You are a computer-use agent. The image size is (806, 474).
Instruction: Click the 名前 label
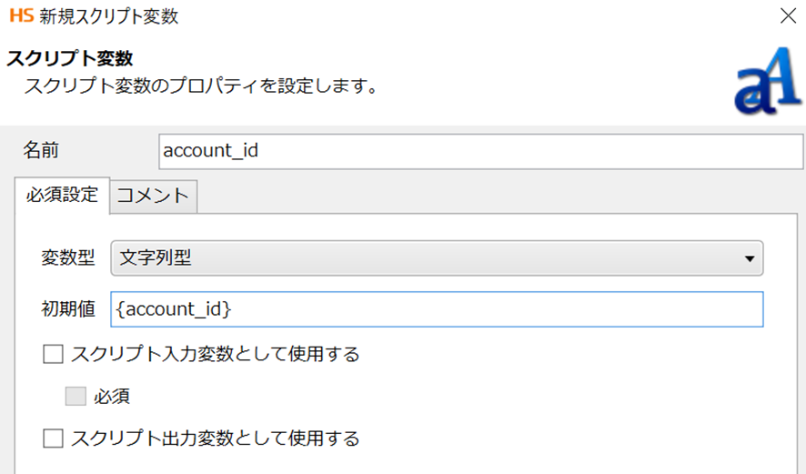[40, 150]
